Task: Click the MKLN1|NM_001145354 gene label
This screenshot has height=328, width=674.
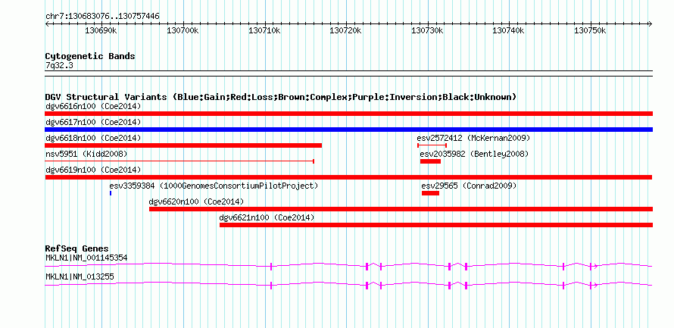Action: coord(86,258)
